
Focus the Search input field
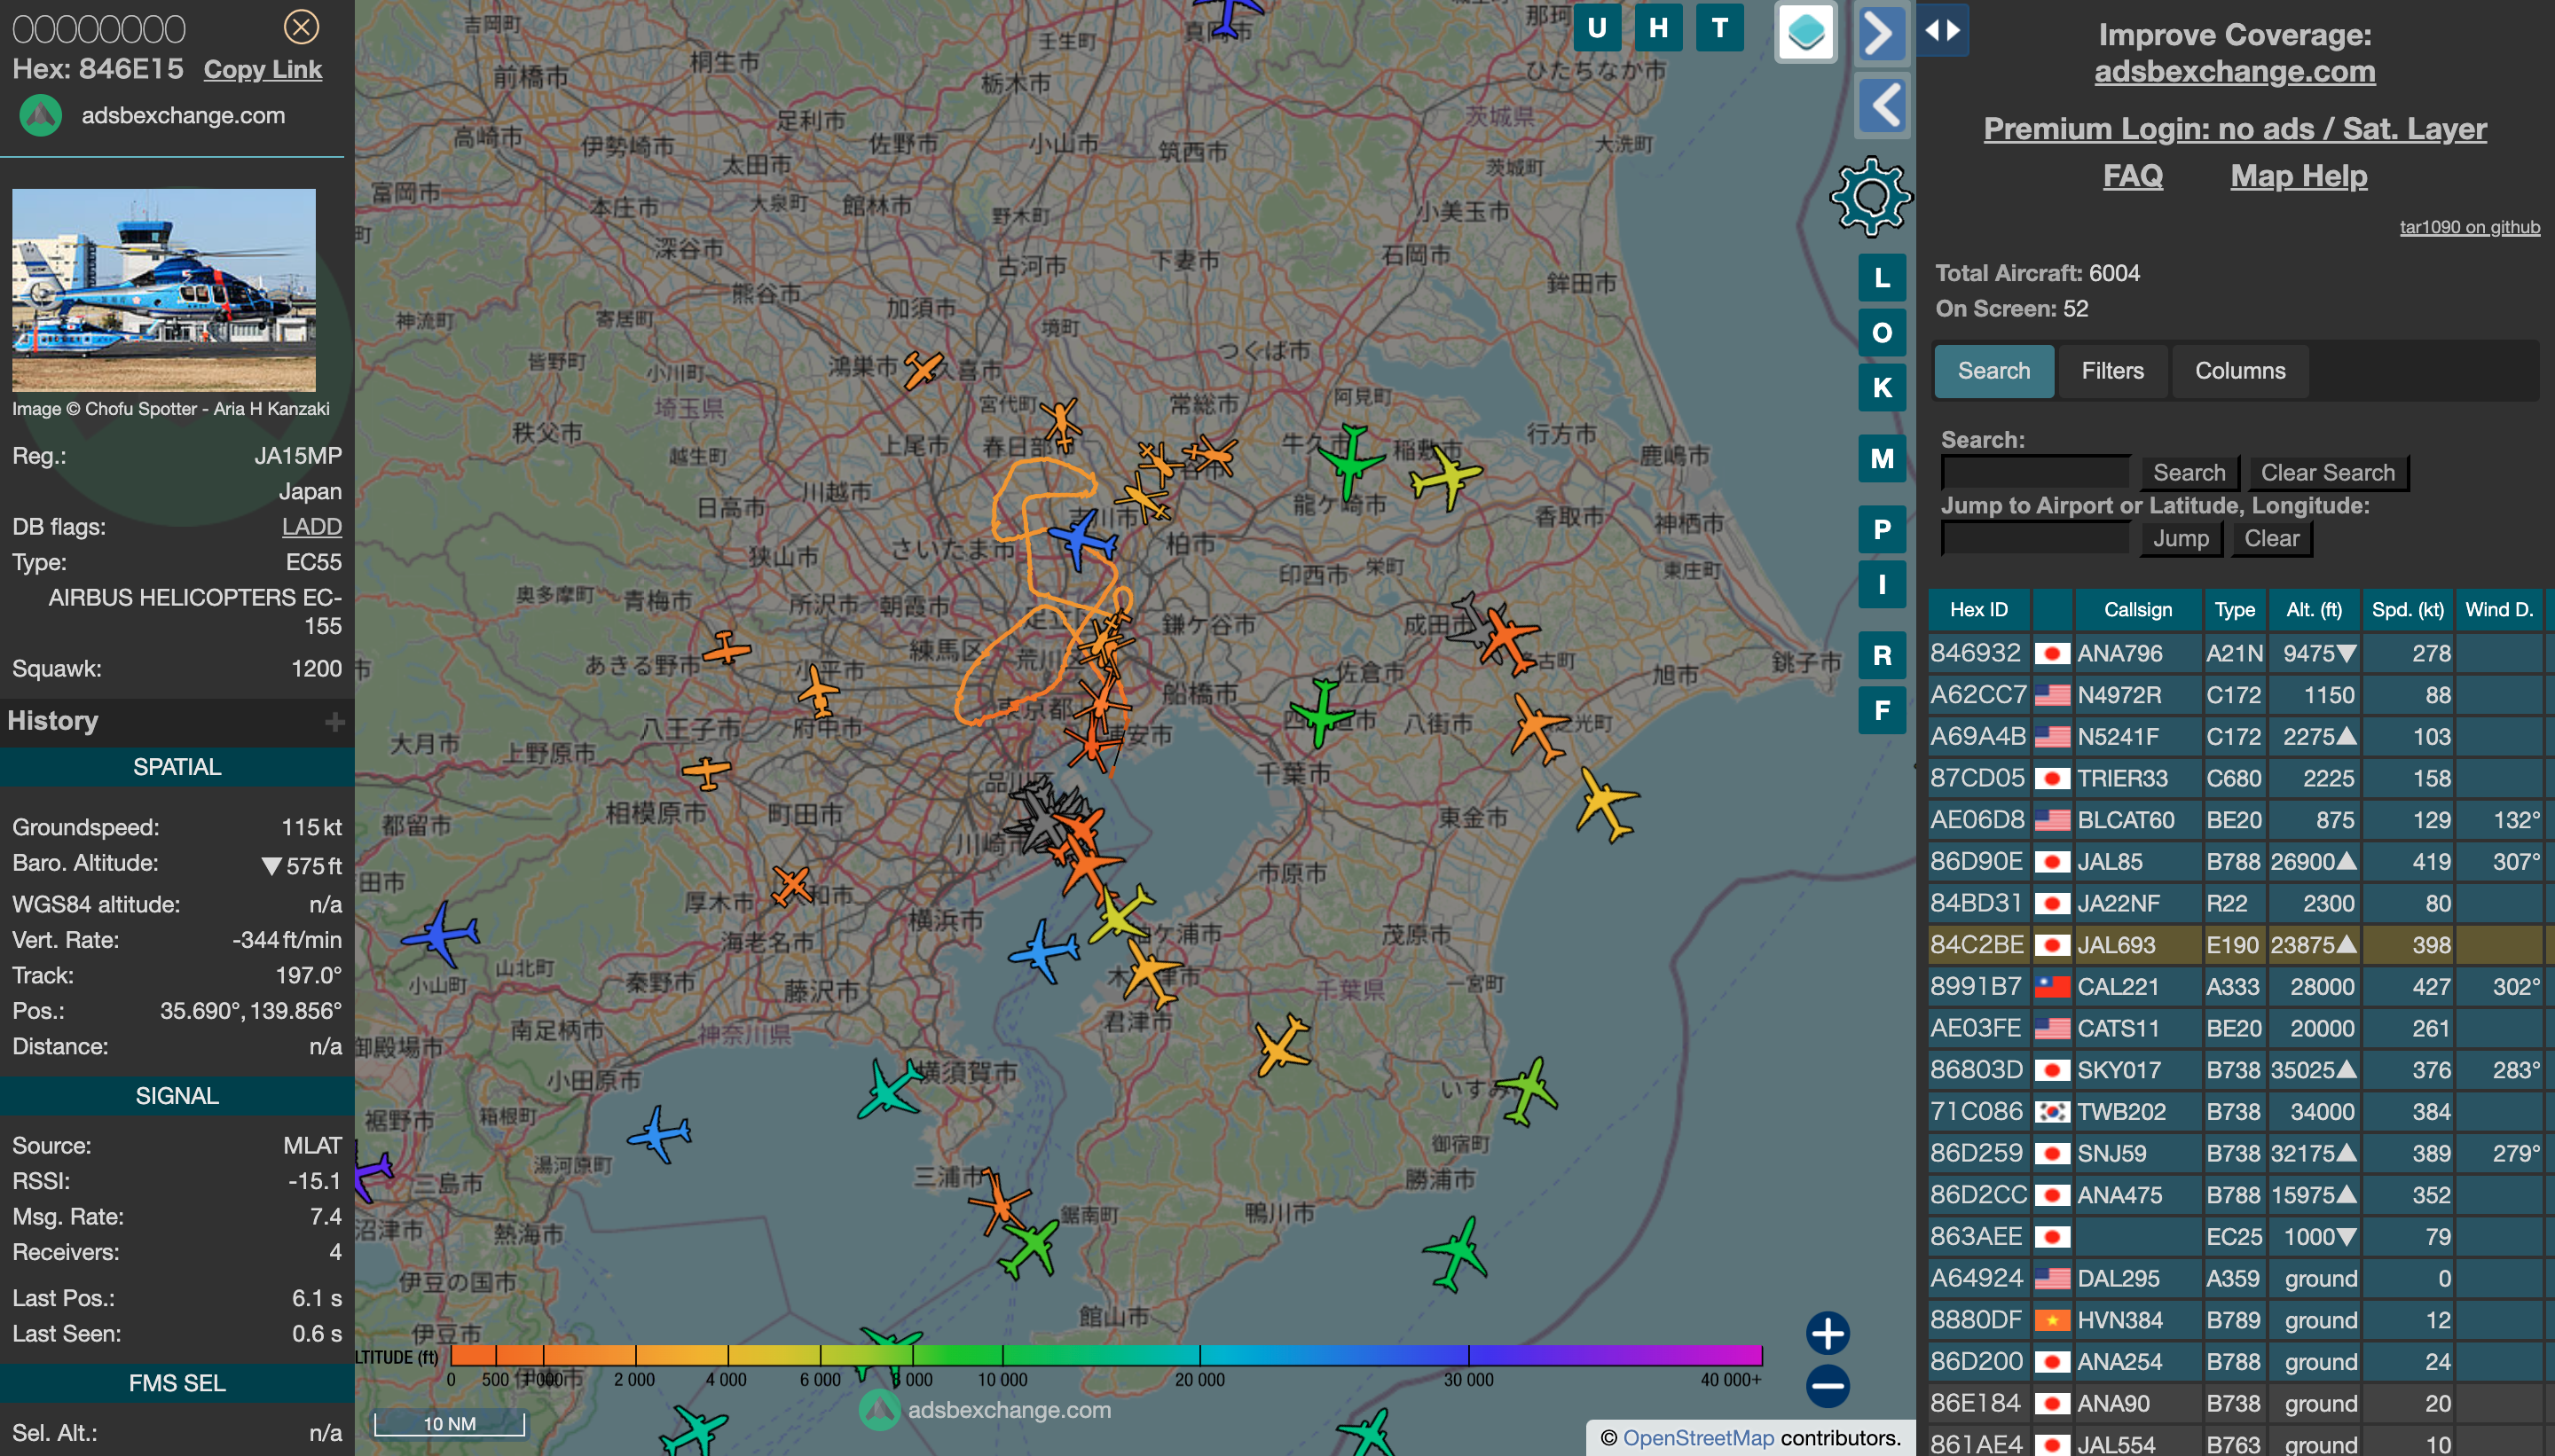point(2035,472)
